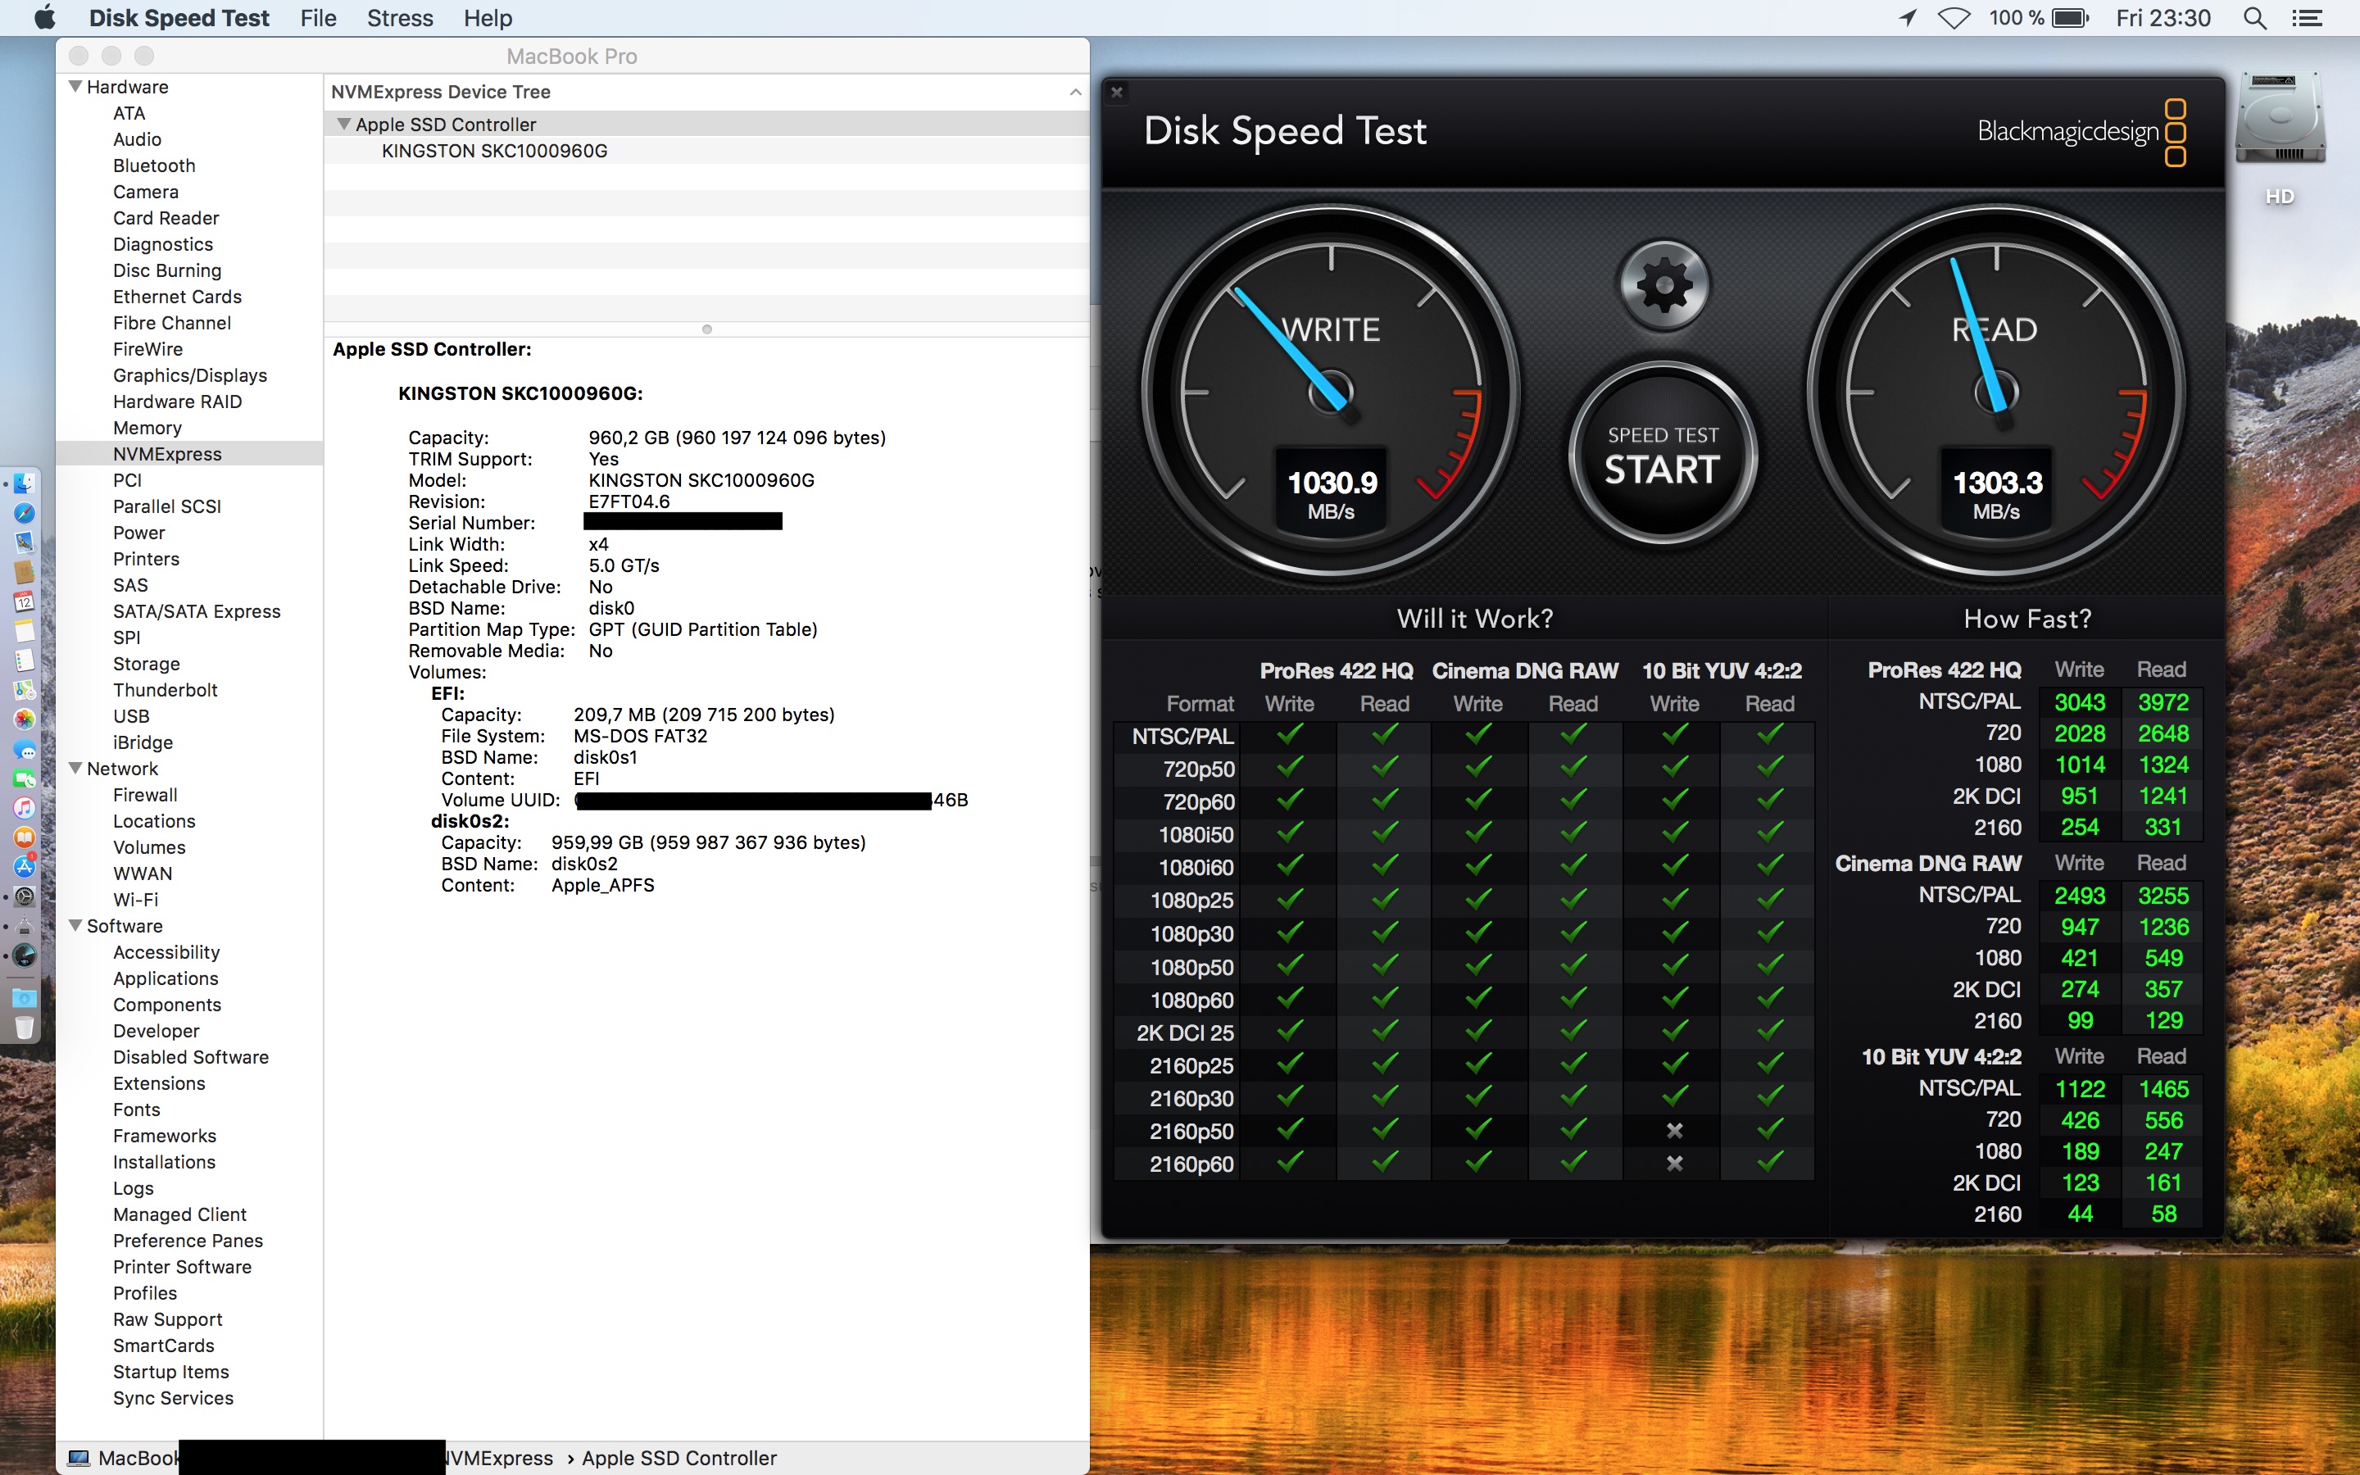Collapse the Hardware section triangle
Viewport: 2360px width, 1475px height.
(x=75, y=86)
